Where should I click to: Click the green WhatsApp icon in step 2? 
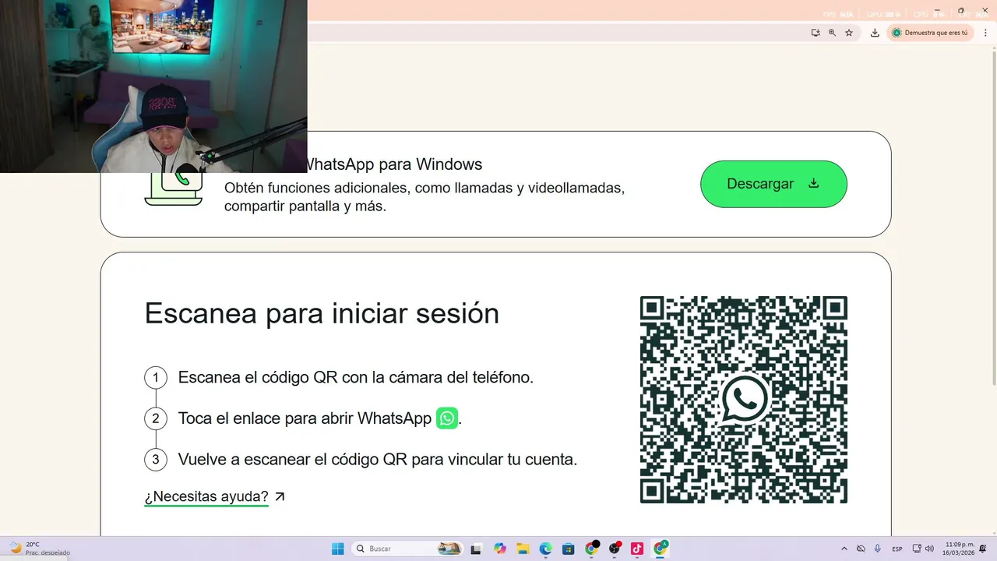[x=447, y=418]
